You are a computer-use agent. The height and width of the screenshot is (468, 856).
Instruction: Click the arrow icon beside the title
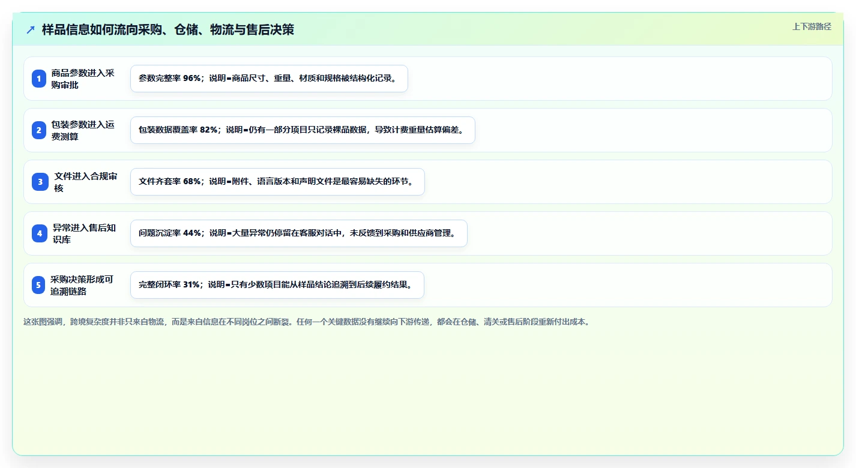pos(31,29)
